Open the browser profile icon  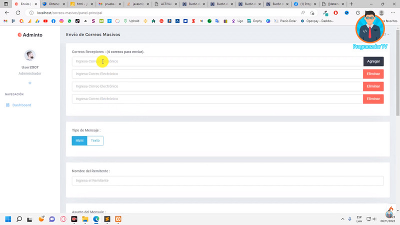pos(381,13)
